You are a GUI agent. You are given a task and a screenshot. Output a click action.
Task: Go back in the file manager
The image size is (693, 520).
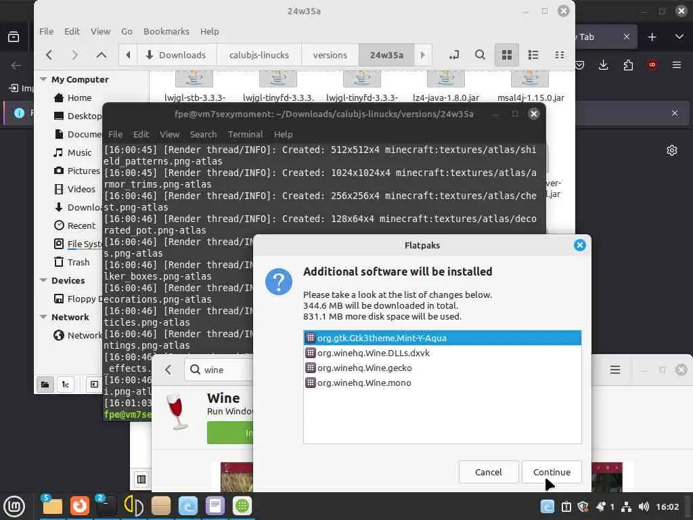(49, 55)
